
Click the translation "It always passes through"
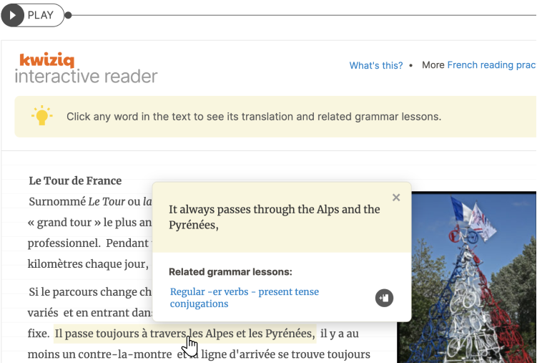pos(275,217)
